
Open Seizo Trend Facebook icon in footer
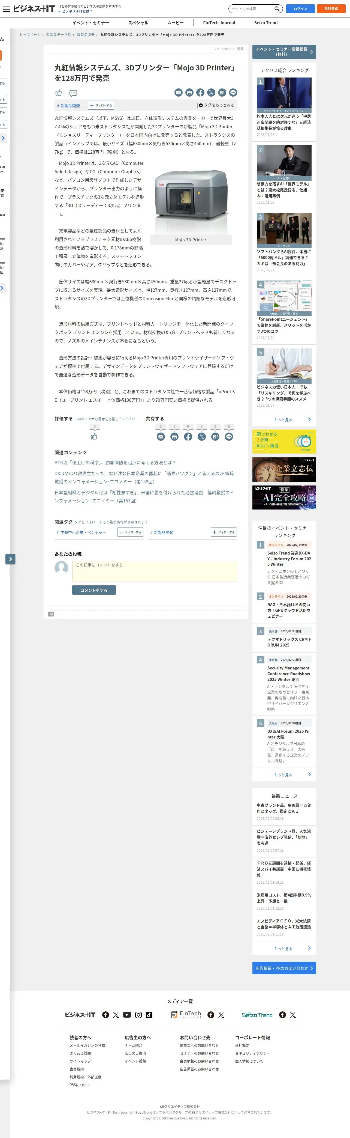(282, 1015)
